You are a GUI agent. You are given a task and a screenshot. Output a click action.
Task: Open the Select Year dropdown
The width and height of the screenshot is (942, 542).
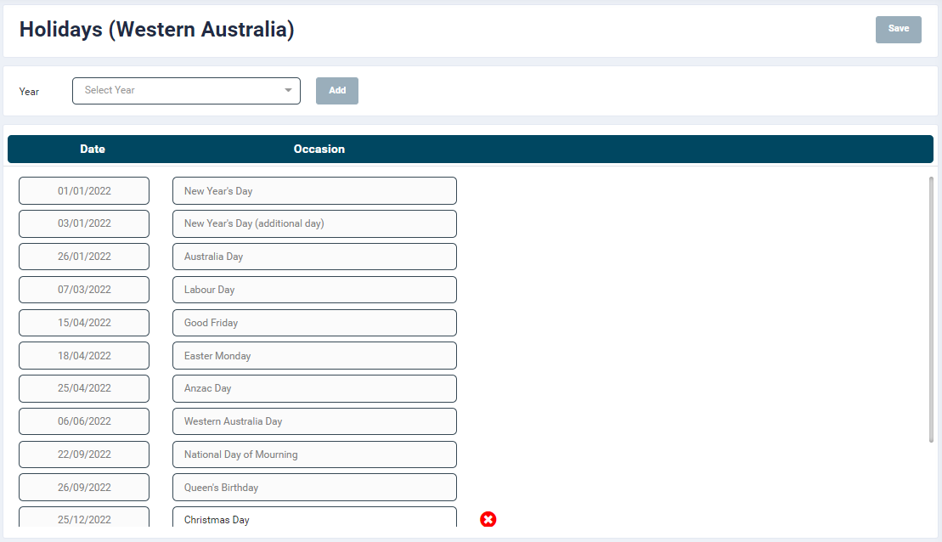[x=178, y=91]
